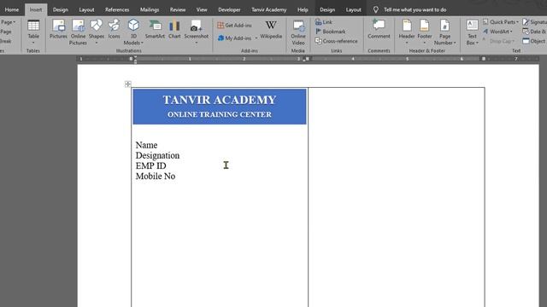
Task: Expand the My Add-ins dropdown arrow
Action: point(256,38)
